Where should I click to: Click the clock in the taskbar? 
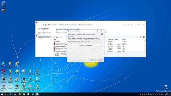click(x=167, y=94)
